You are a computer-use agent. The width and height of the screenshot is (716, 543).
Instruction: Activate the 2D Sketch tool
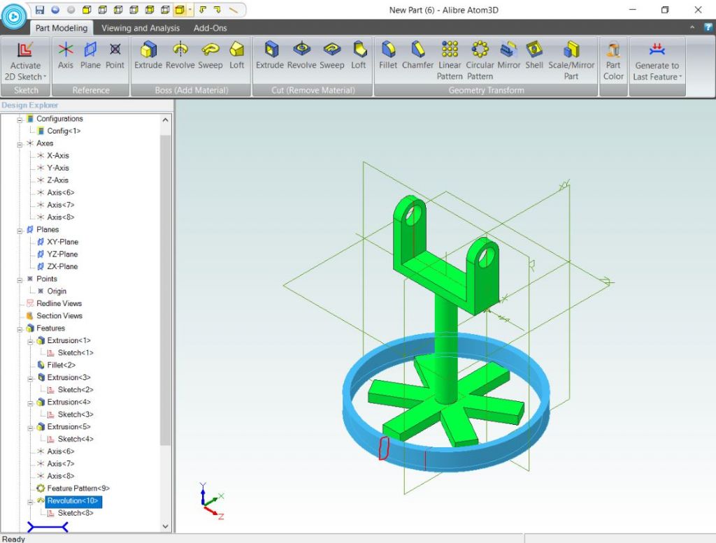click(25, 61)
